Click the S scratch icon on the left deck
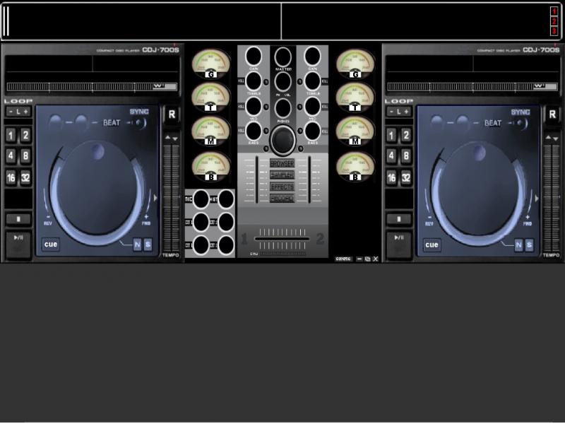This screenshot has width=565, height=424. point(148,244)
